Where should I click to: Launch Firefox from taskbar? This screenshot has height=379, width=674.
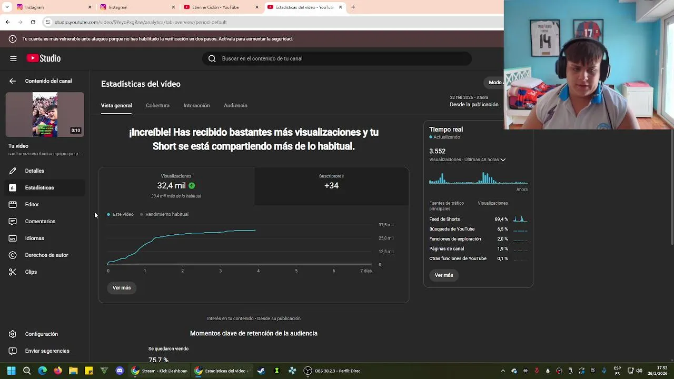pyautogui.click(x=58, y=371)
